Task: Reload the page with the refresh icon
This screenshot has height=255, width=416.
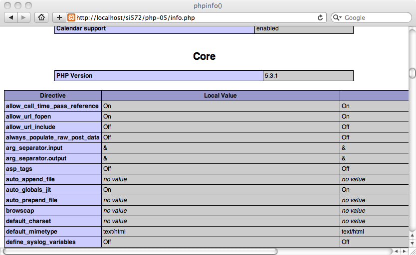Action: (x=320, y=18)
